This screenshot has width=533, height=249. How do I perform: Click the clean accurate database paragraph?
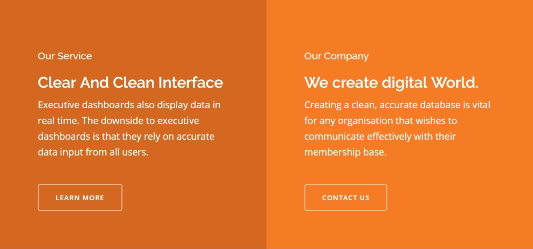[x=397, y=128]
